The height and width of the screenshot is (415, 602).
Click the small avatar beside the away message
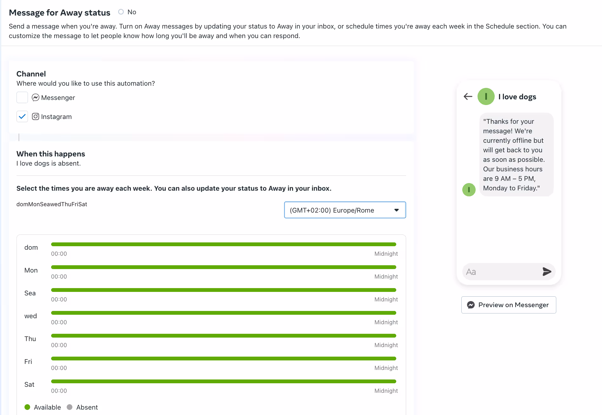pos(469,189)
